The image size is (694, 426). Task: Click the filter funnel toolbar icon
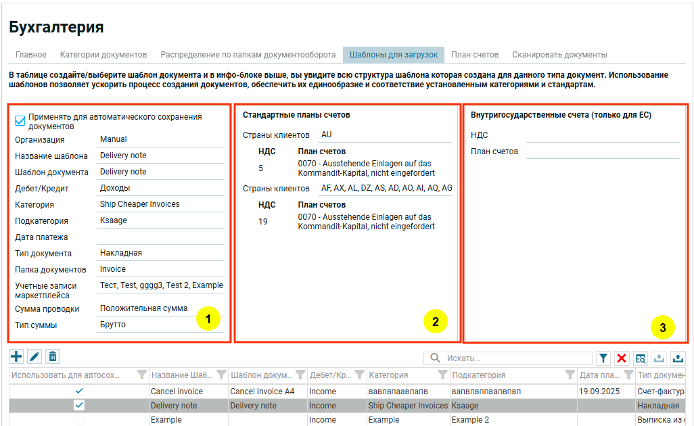point(603,358)
